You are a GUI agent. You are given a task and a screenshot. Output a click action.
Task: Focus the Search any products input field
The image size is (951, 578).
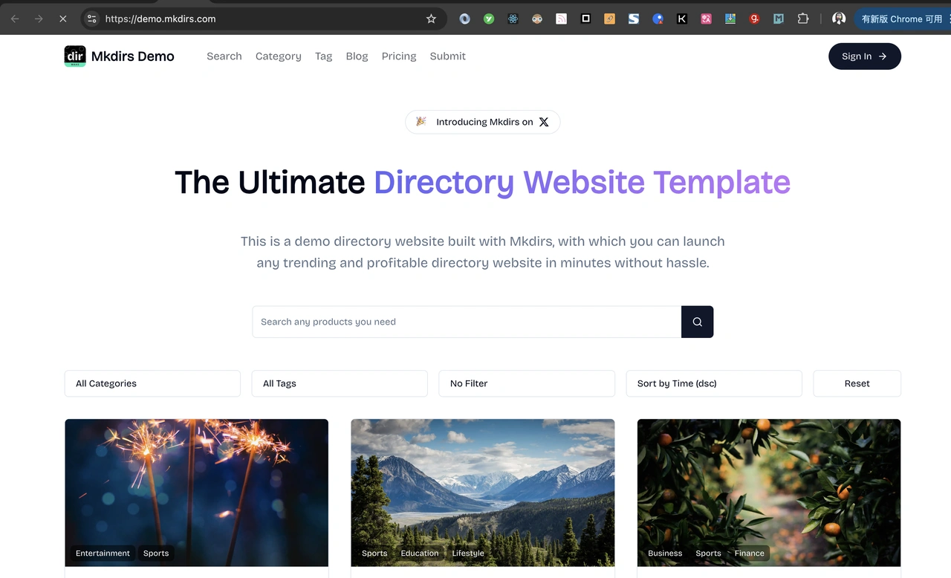point(467,322)
